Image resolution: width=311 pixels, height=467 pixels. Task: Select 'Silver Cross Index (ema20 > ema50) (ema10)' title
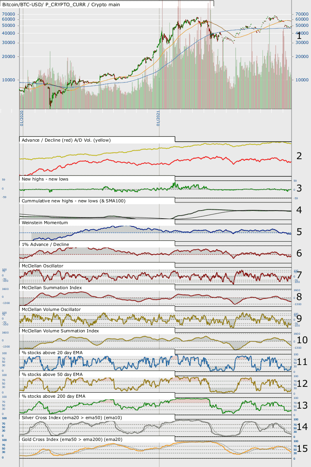tap(72, 418)
